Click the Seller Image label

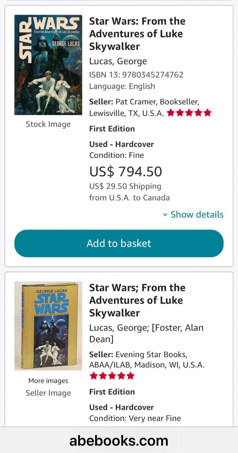point(48,393)
